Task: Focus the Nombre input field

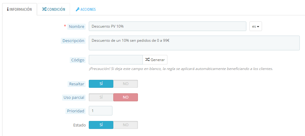Action: coord(167,26)
